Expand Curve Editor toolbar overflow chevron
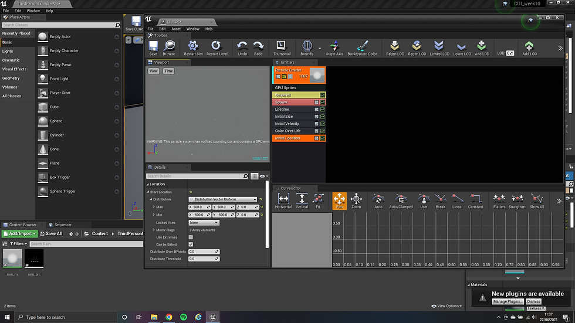This screenshot has width=575, height=323. [x=559, y=201]
